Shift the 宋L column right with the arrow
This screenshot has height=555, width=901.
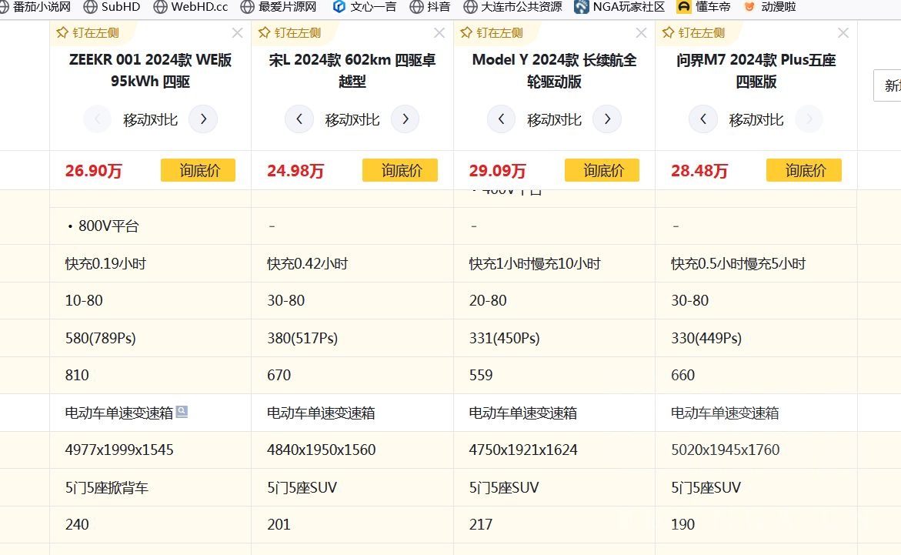point(405,119)
